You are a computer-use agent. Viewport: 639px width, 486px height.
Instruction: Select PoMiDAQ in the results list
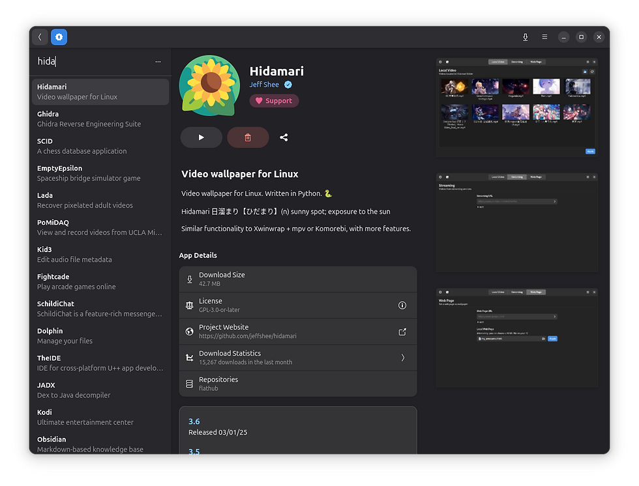100,227
